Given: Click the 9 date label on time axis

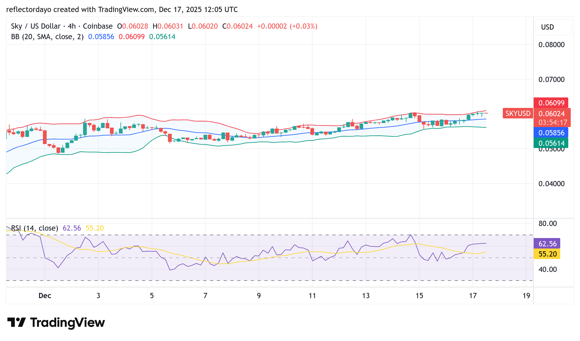Looking at the screenshot, I should [259, 296].
